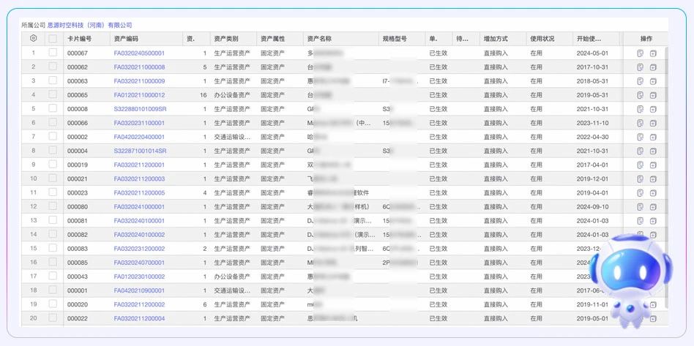Click the date cell 2024-09-10
Viewport: 694px width, 346px height.
point(593,206)
